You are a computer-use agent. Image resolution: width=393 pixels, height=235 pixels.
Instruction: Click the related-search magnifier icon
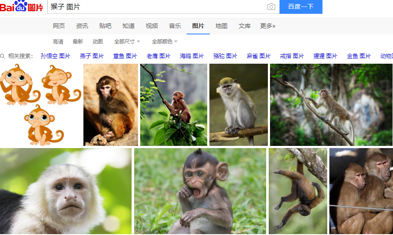coord(3,56)
